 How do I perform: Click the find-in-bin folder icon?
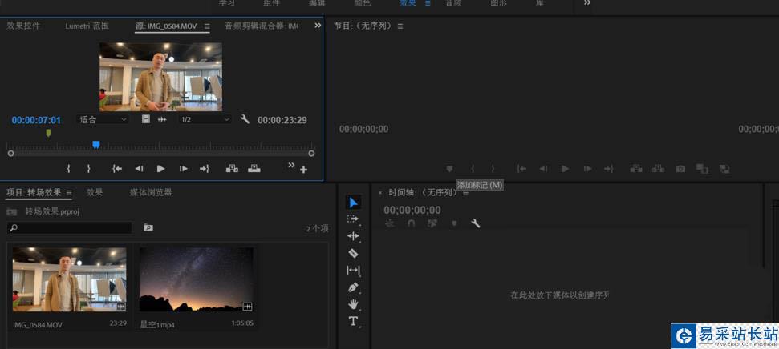[x=148, y=227]
